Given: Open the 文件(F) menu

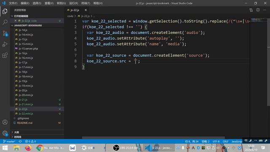Looking at the screenshot, I should [x=13, y=3].
